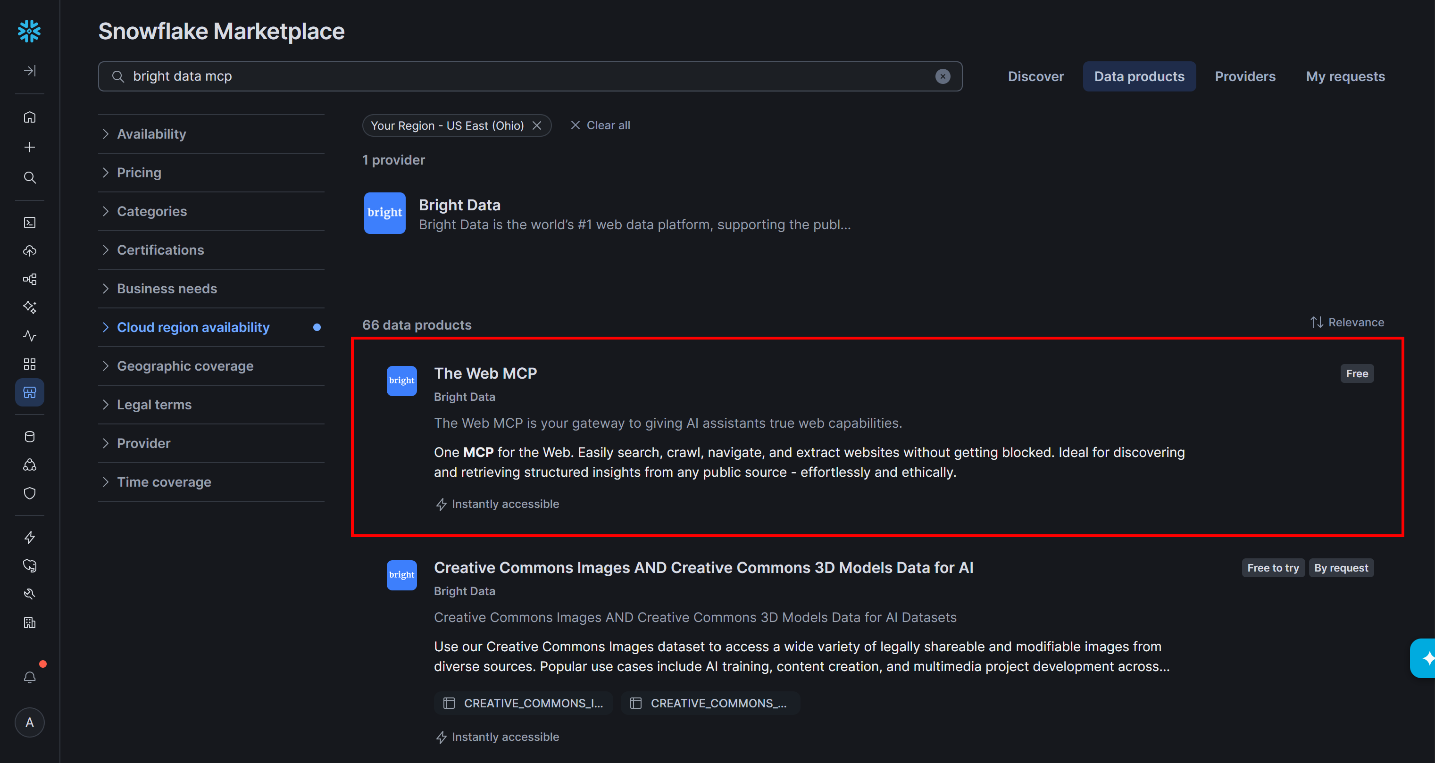Open the My requests tab
Screen dimensions: 1435x763
[1345, 76]
